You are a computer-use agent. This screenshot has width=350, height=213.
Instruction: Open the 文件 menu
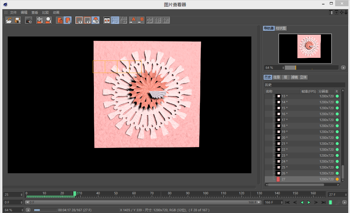point(13,12)
